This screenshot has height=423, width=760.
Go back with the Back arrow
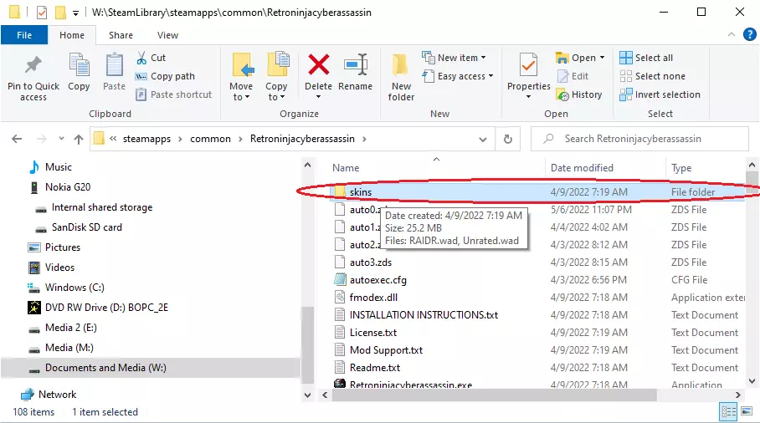pos(17,139)
